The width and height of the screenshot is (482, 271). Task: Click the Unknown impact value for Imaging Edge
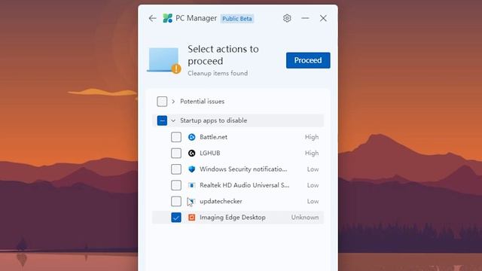305,218
